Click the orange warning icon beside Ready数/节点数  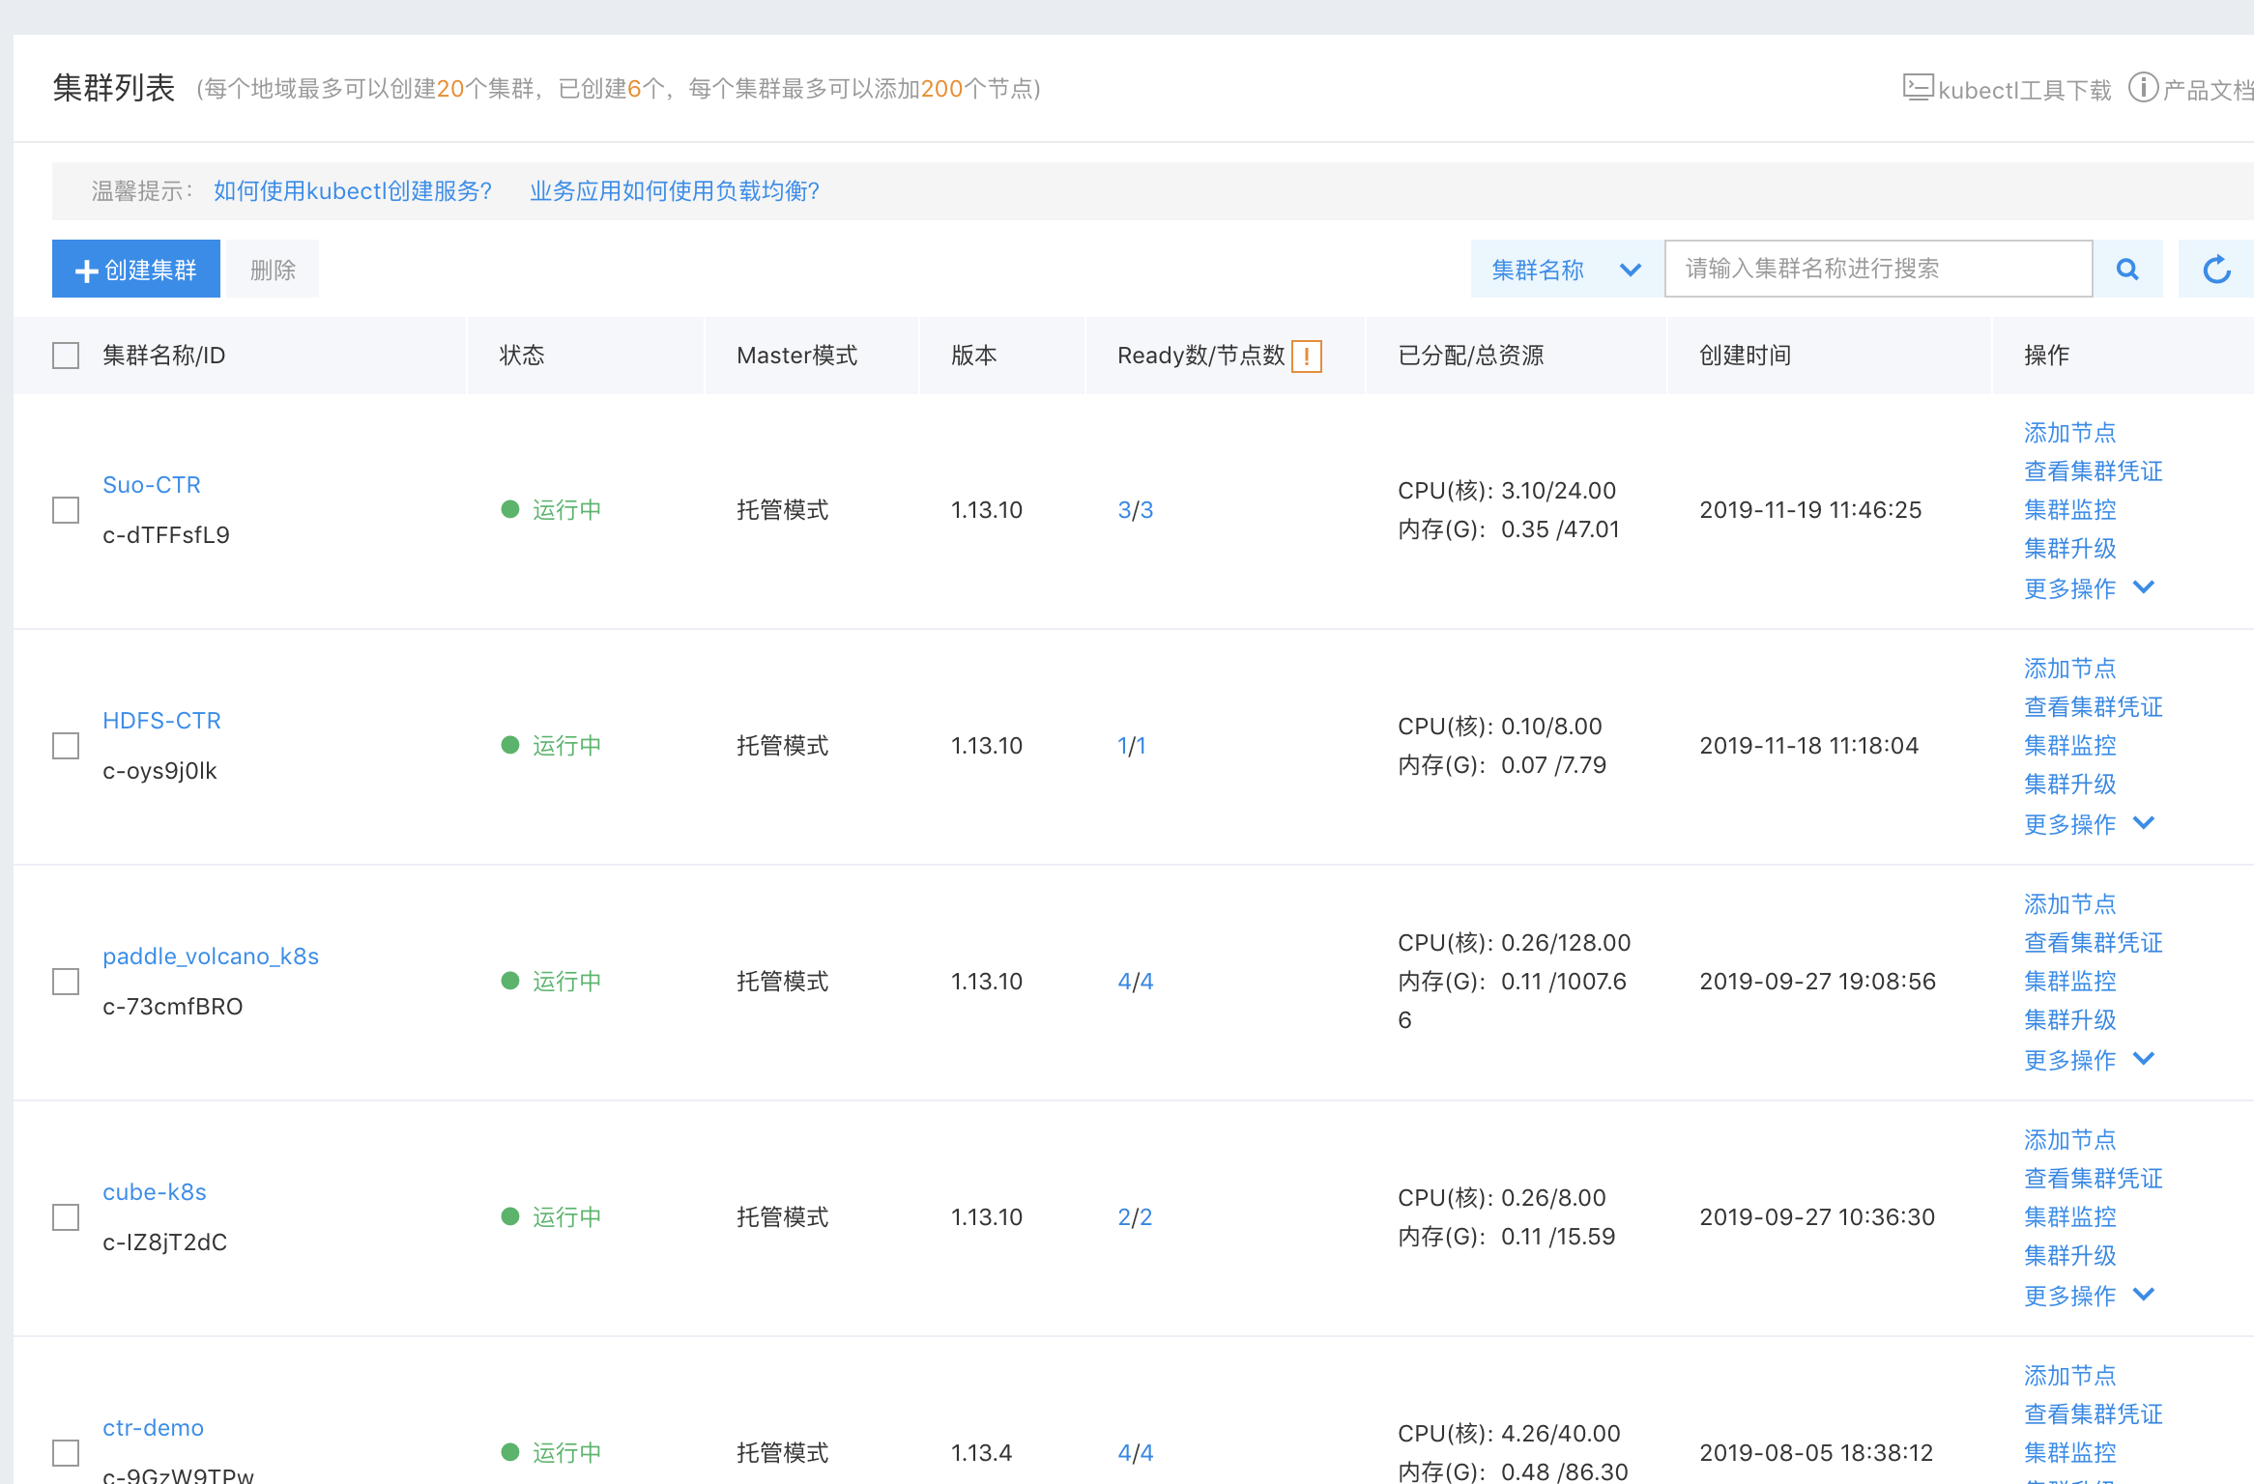[x=1307, y=356]
